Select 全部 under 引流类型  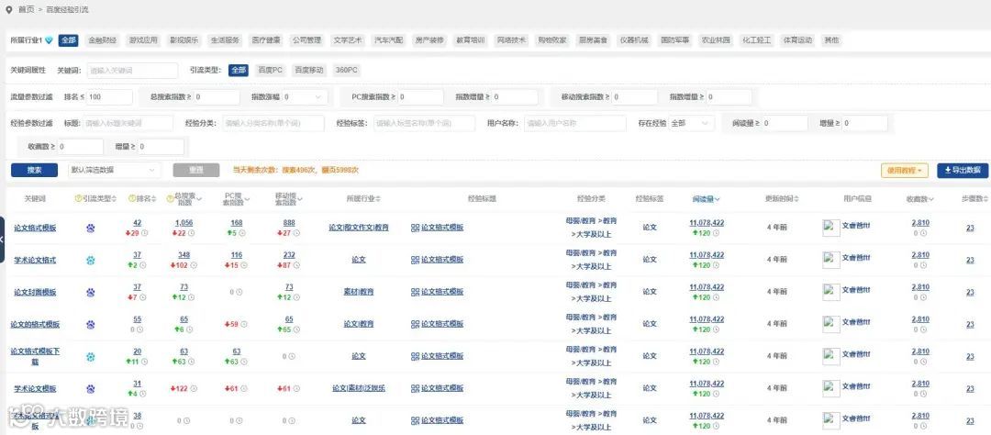pos(239,70)
